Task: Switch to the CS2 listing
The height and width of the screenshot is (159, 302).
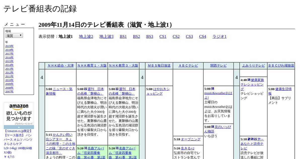Action: click(176, 37)
